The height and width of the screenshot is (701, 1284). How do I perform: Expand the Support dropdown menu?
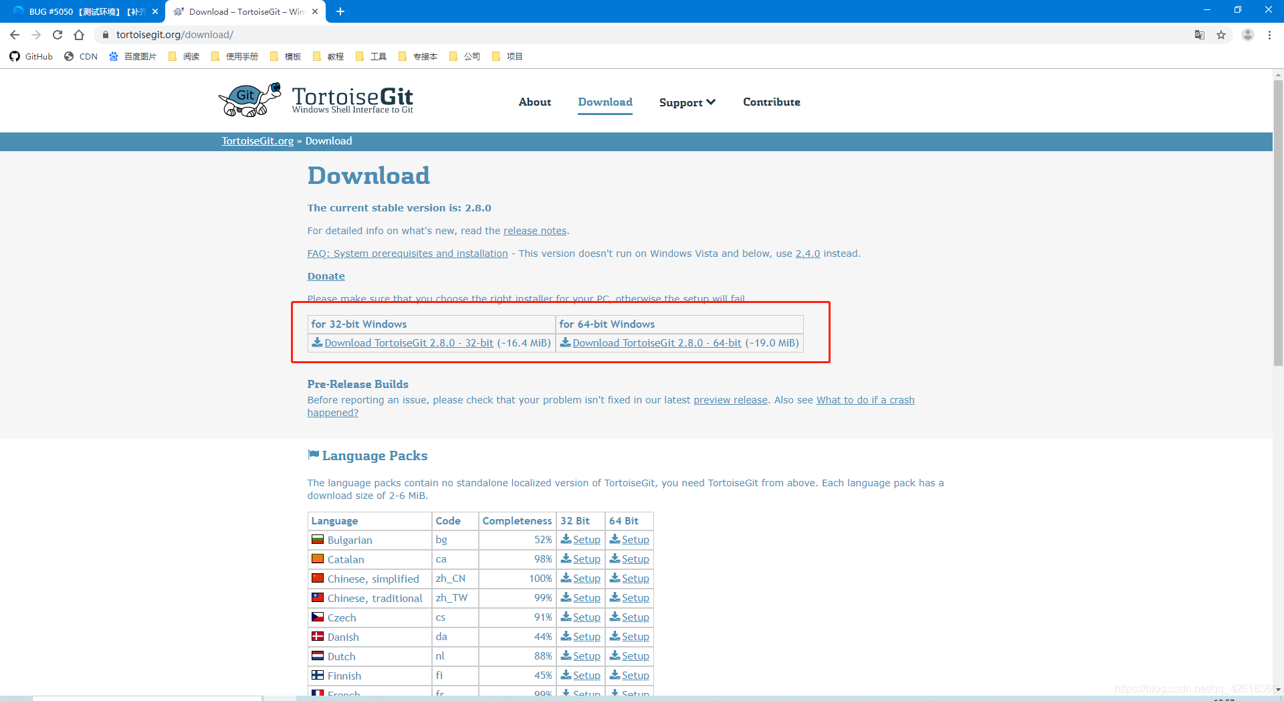point(687,102)
